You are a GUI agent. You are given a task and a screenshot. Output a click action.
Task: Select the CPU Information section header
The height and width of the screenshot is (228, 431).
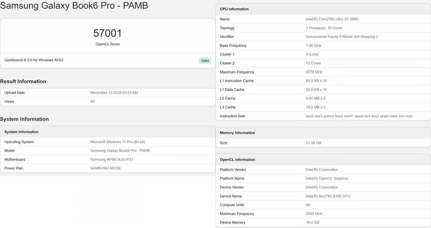[x=234, y=9]
